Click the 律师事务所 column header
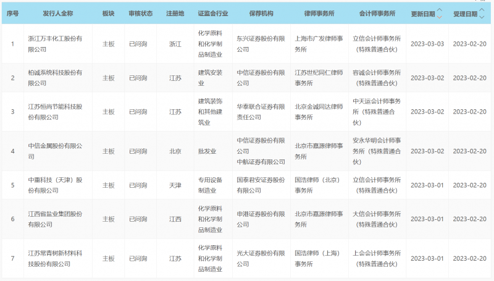 tap(319, 14)
